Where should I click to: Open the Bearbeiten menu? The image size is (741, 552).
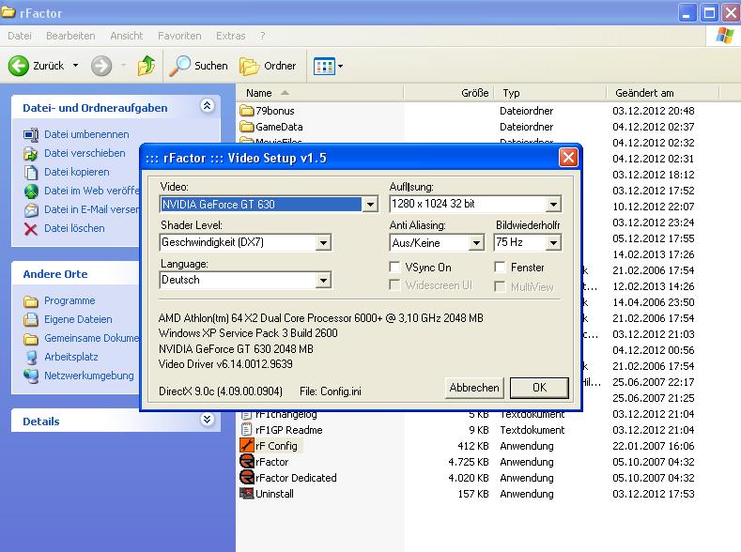pos(70,36)
